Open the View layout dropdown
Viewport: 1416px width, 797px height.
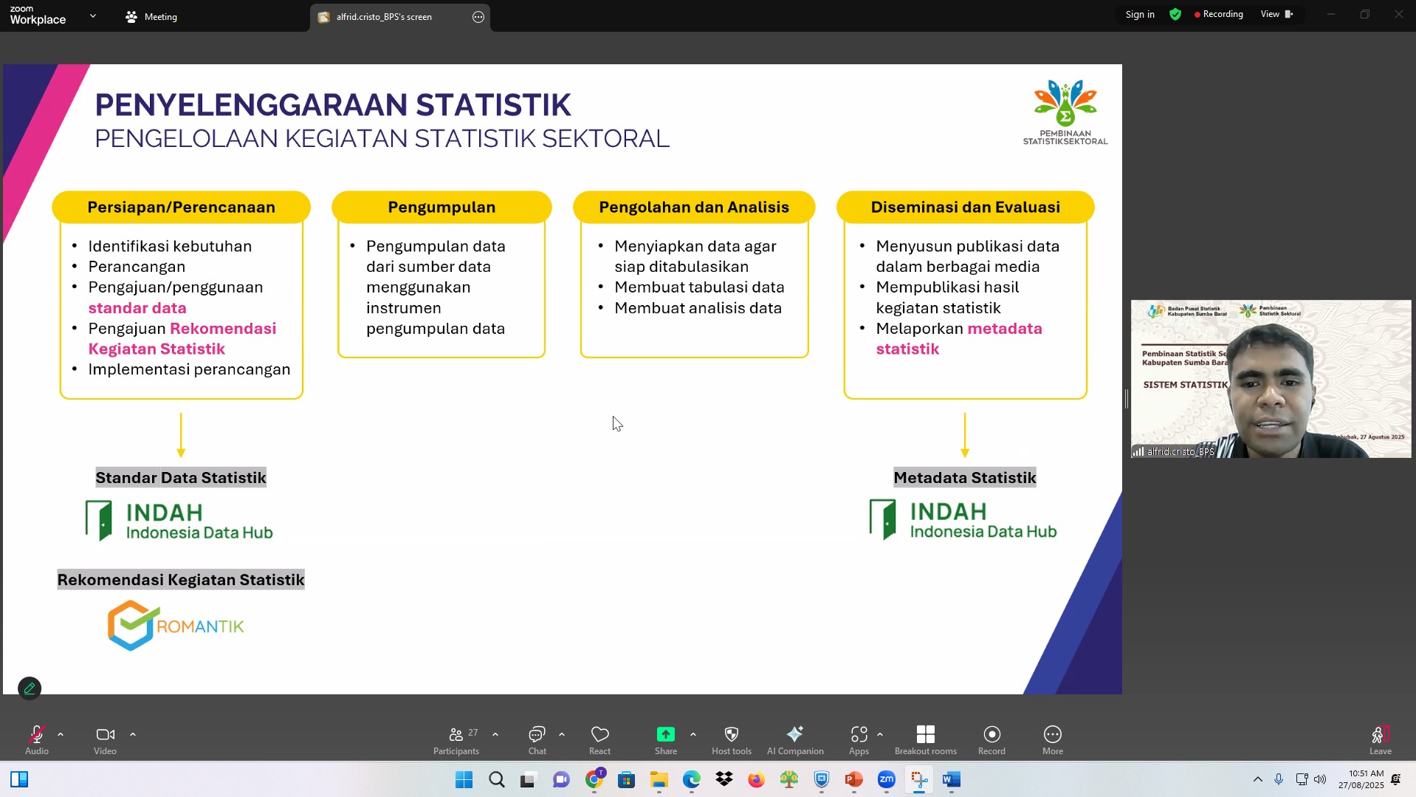coord(1276,14)
